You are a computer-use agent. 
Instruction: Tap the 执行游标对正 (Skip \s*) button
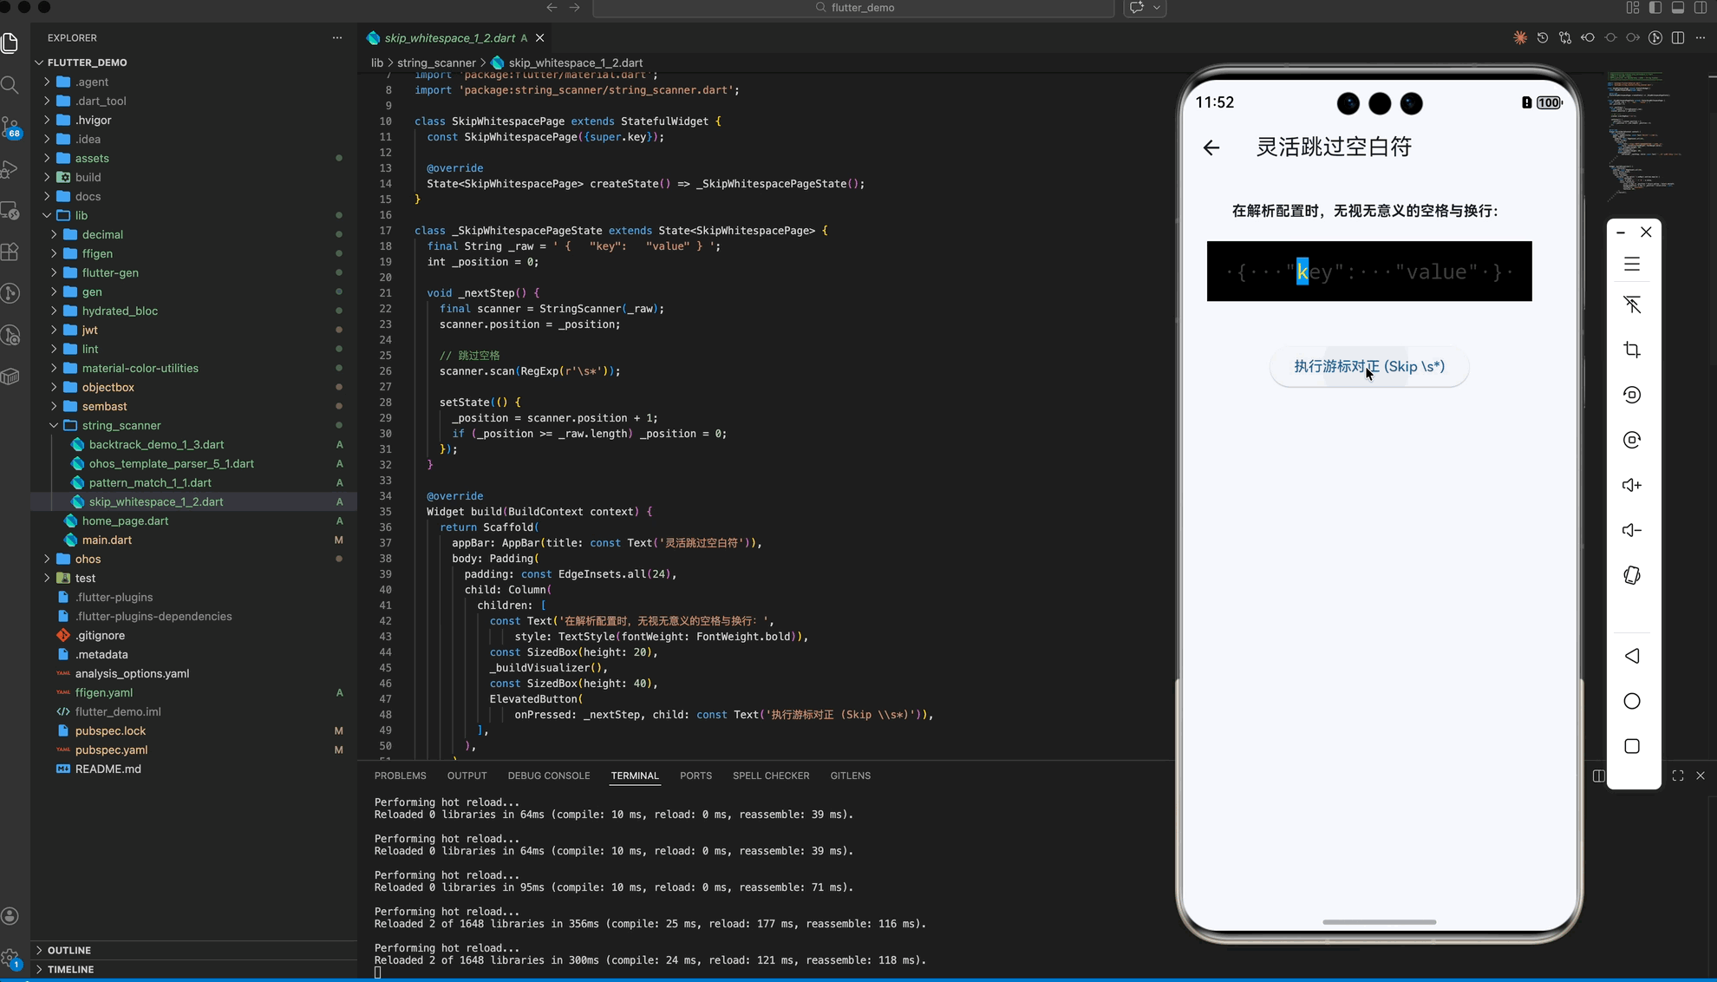1369,367
